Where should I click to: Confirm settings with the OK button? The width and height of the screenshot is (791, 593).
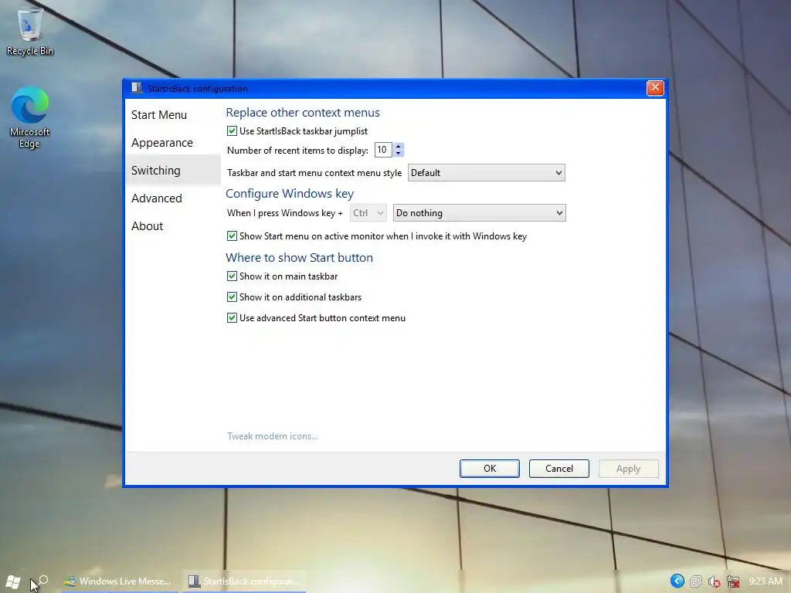coord(489,469)
